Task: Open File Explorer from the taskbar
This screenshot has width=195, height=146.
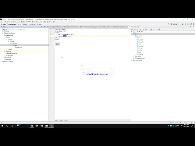Action: (x=47, y=126)
